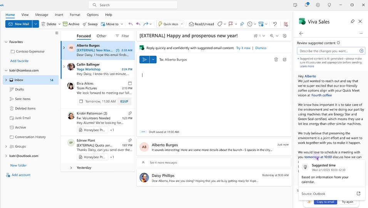Open Settings gear icon in title bar

(318, 5)
